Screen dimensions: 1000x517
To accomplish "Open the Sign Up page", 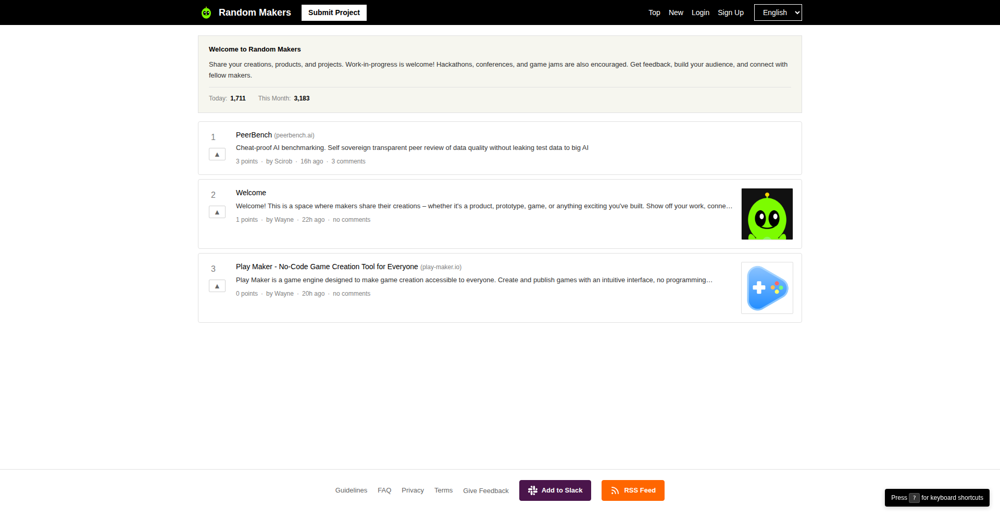I will (731, 12).
